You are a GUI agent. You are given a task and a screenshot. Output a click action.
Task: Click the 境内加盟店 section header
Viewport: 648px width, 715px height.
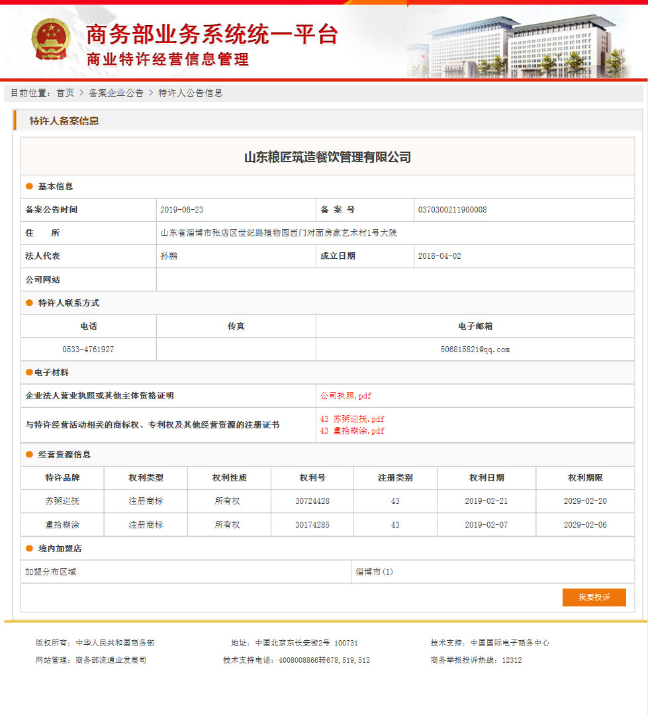60,549
